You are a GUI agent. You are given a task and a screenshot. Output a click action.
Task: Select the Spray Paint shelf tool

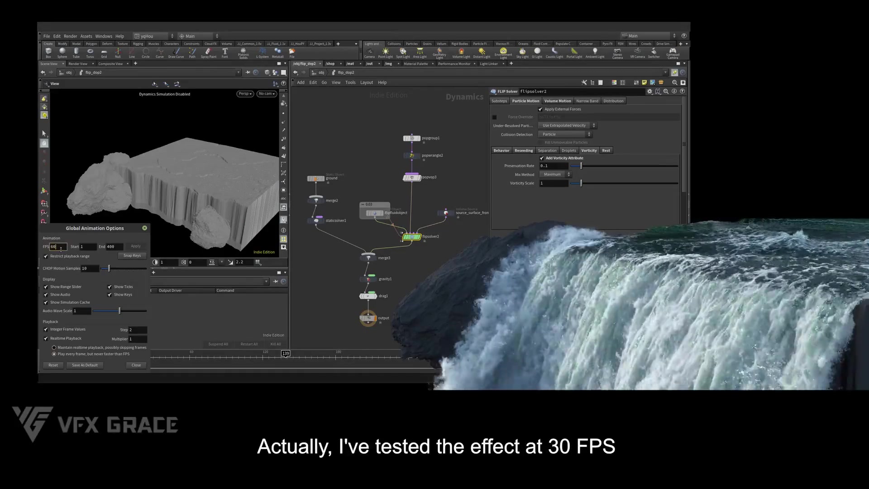point(209,53)
